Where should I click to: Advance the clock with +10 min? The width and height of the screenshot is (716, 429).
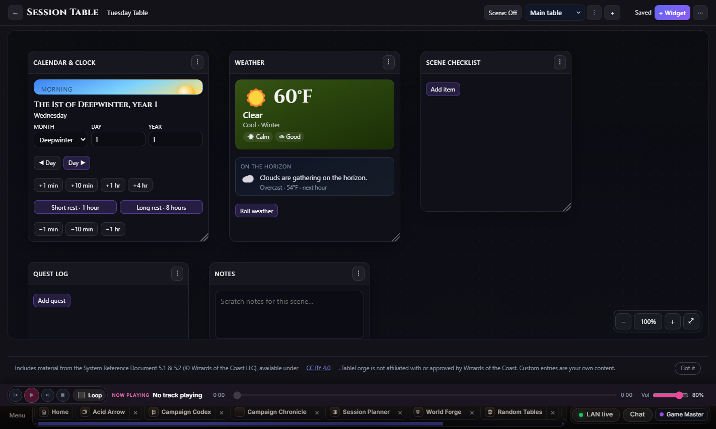pyautogui.click(x=82, y=185)
